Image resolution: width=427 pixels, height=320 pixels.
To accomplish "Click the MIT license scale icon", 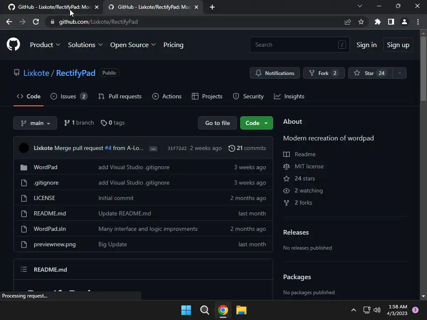I will coord(286,166).
